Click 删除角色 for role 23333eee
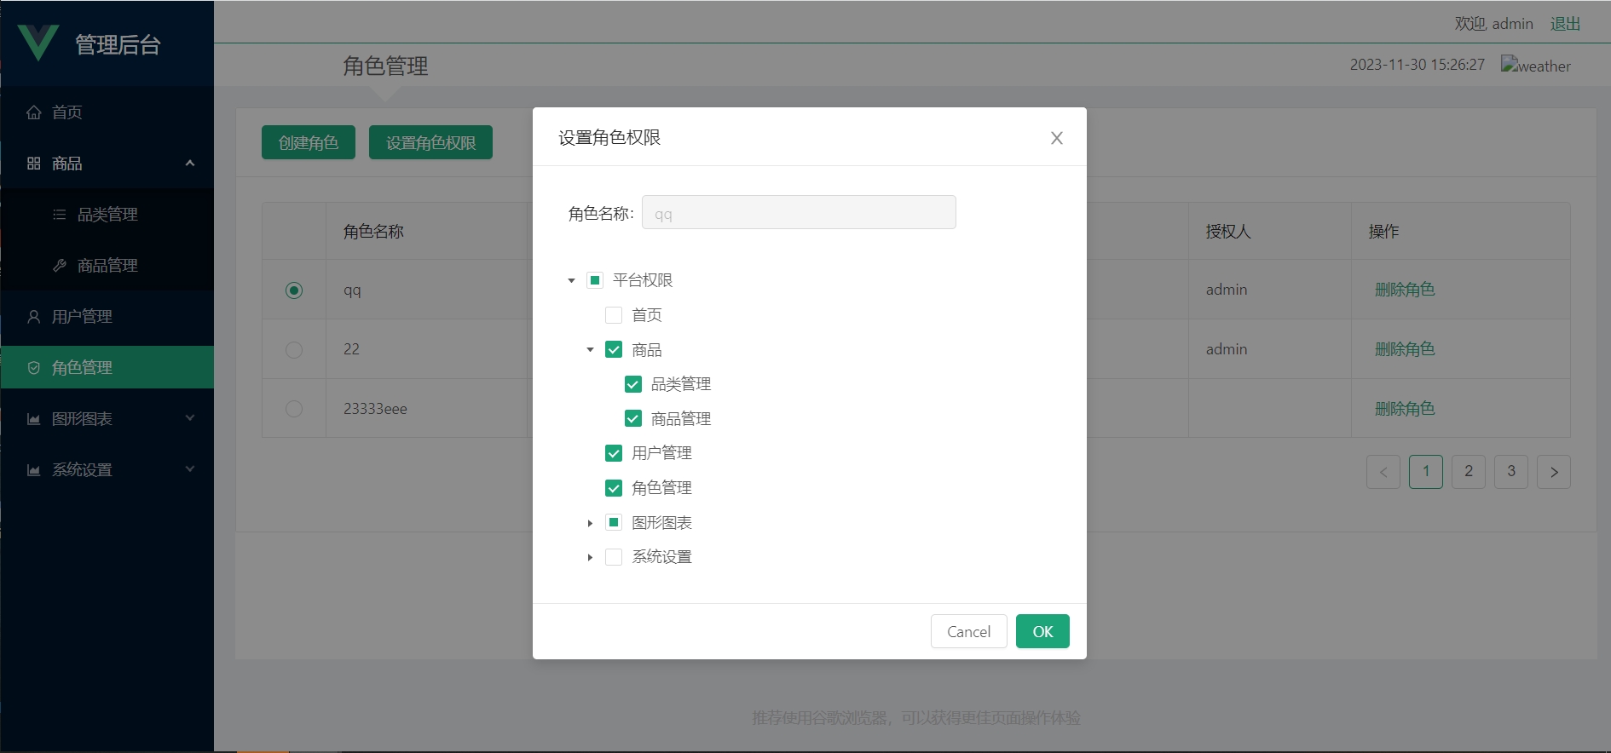The image size is (1611, 753). click(1405, 409)
